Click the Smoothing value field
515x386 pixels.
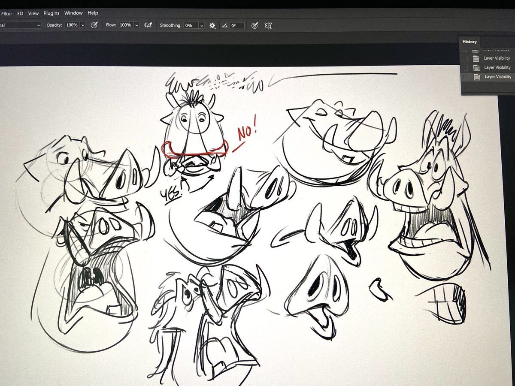pyautogui.click(x=191, y=26)
